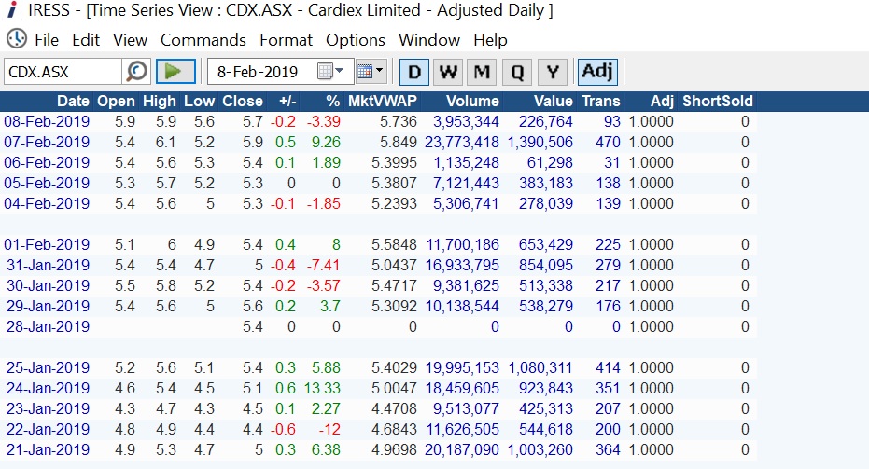Viewport: 869px width, 469px height.
Task: Select the 24-Jan-2019 date cell
Action: point(48,388)
